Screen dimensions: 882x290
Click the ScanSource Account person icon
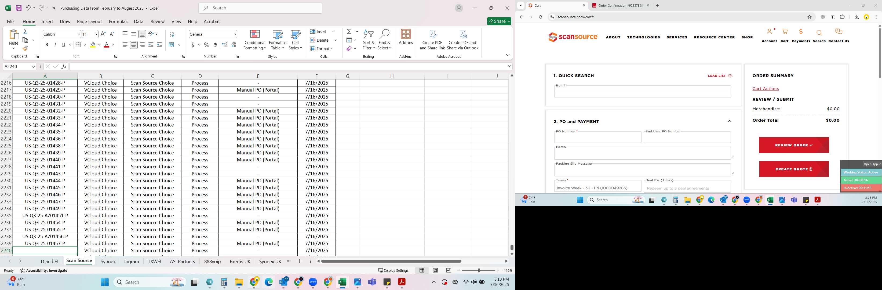click(769, 32)
